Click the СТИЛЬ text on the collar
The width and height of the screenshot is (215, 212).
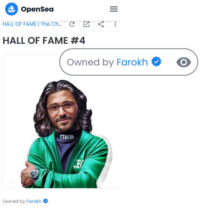click(67, 137)
